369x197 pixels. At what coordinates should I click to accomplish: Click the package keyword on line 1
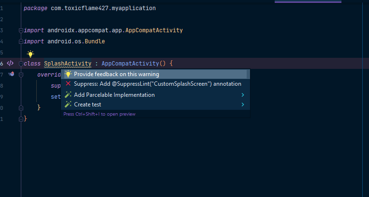(35, 8)
